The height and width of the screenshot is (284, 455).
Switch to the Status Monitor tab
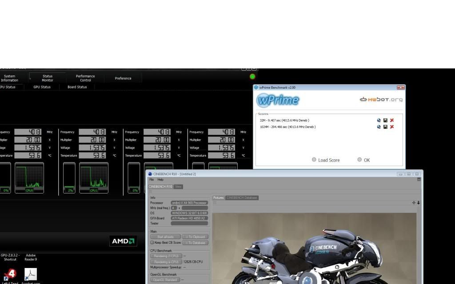pyautogui.click(x=47, y=78)
